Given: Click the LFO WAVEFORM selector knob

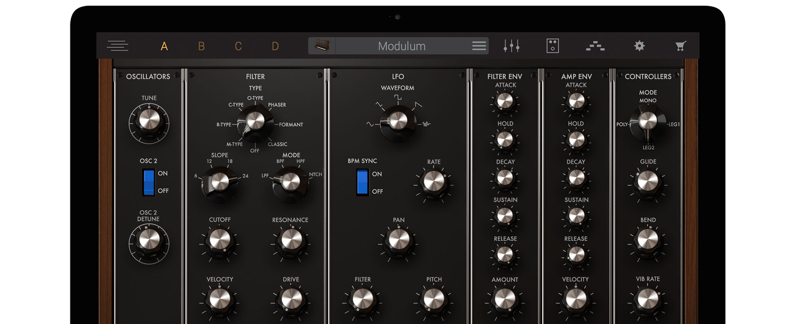Looking at the screenshot, I should [398, 122].
